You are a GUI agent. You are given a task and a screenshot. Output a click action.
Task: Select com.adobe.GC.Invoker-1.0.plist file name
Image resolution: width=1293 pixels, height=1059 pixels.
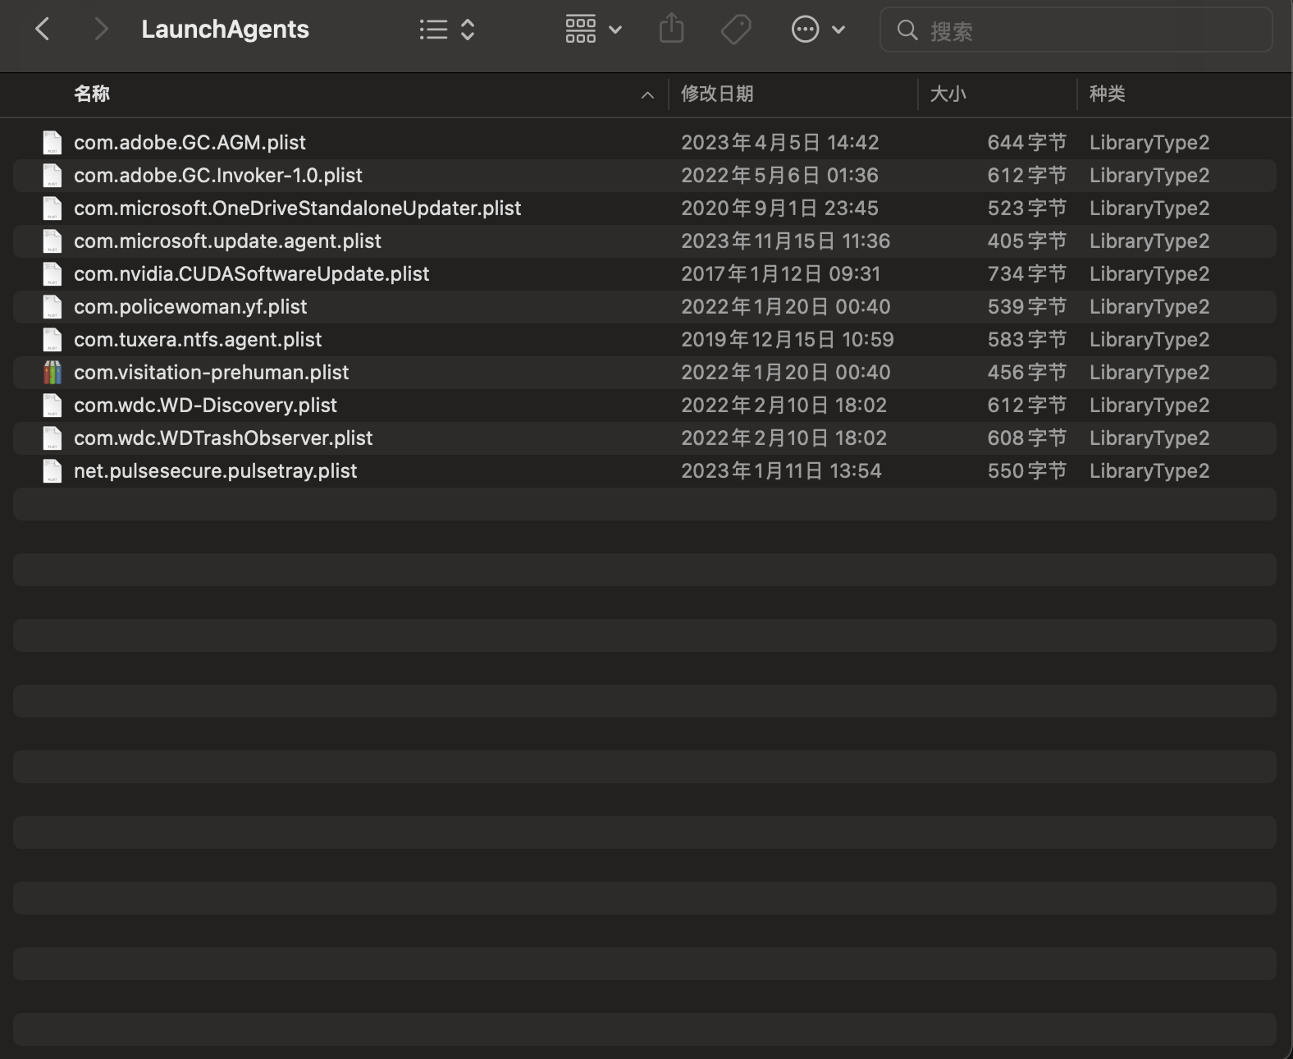point(218,176)
